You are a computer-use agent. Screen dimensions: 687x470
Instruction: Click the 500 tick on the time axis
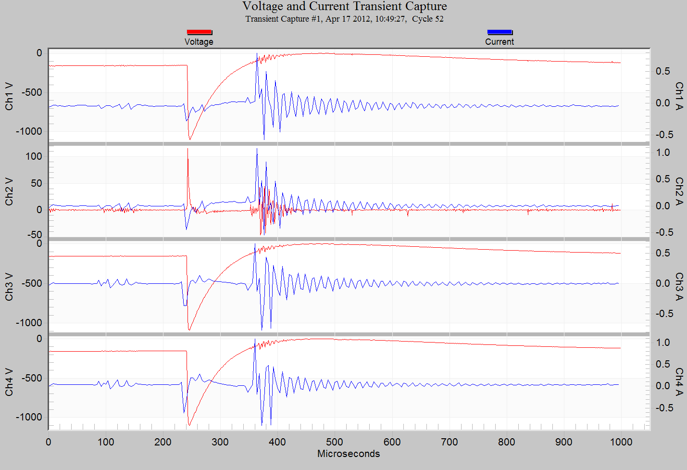[335, 442]
